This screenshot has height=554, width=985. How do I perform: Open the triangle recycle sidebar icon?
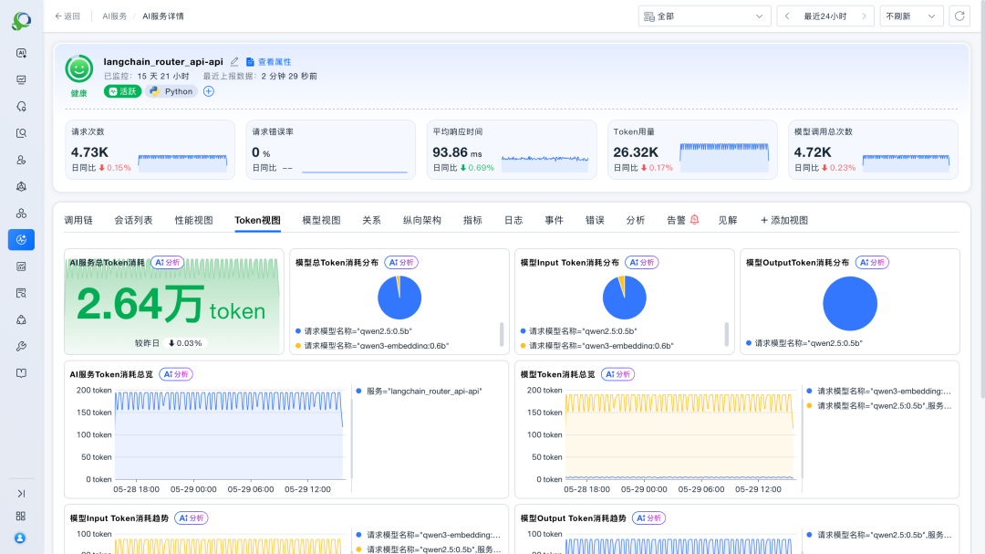(21, 319)
